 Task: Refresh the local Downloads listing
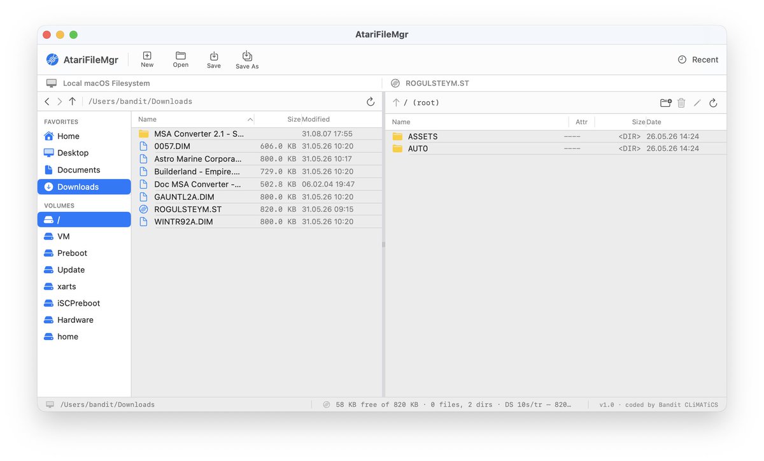pyautogui.click(x=371, y=102)
